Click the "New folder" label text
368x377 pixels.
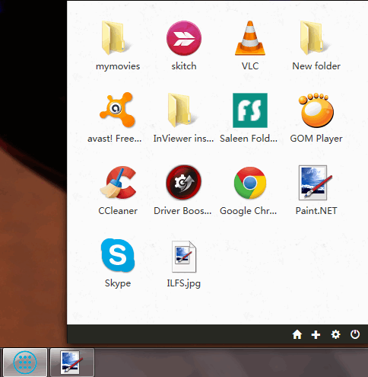coord(316,66)
